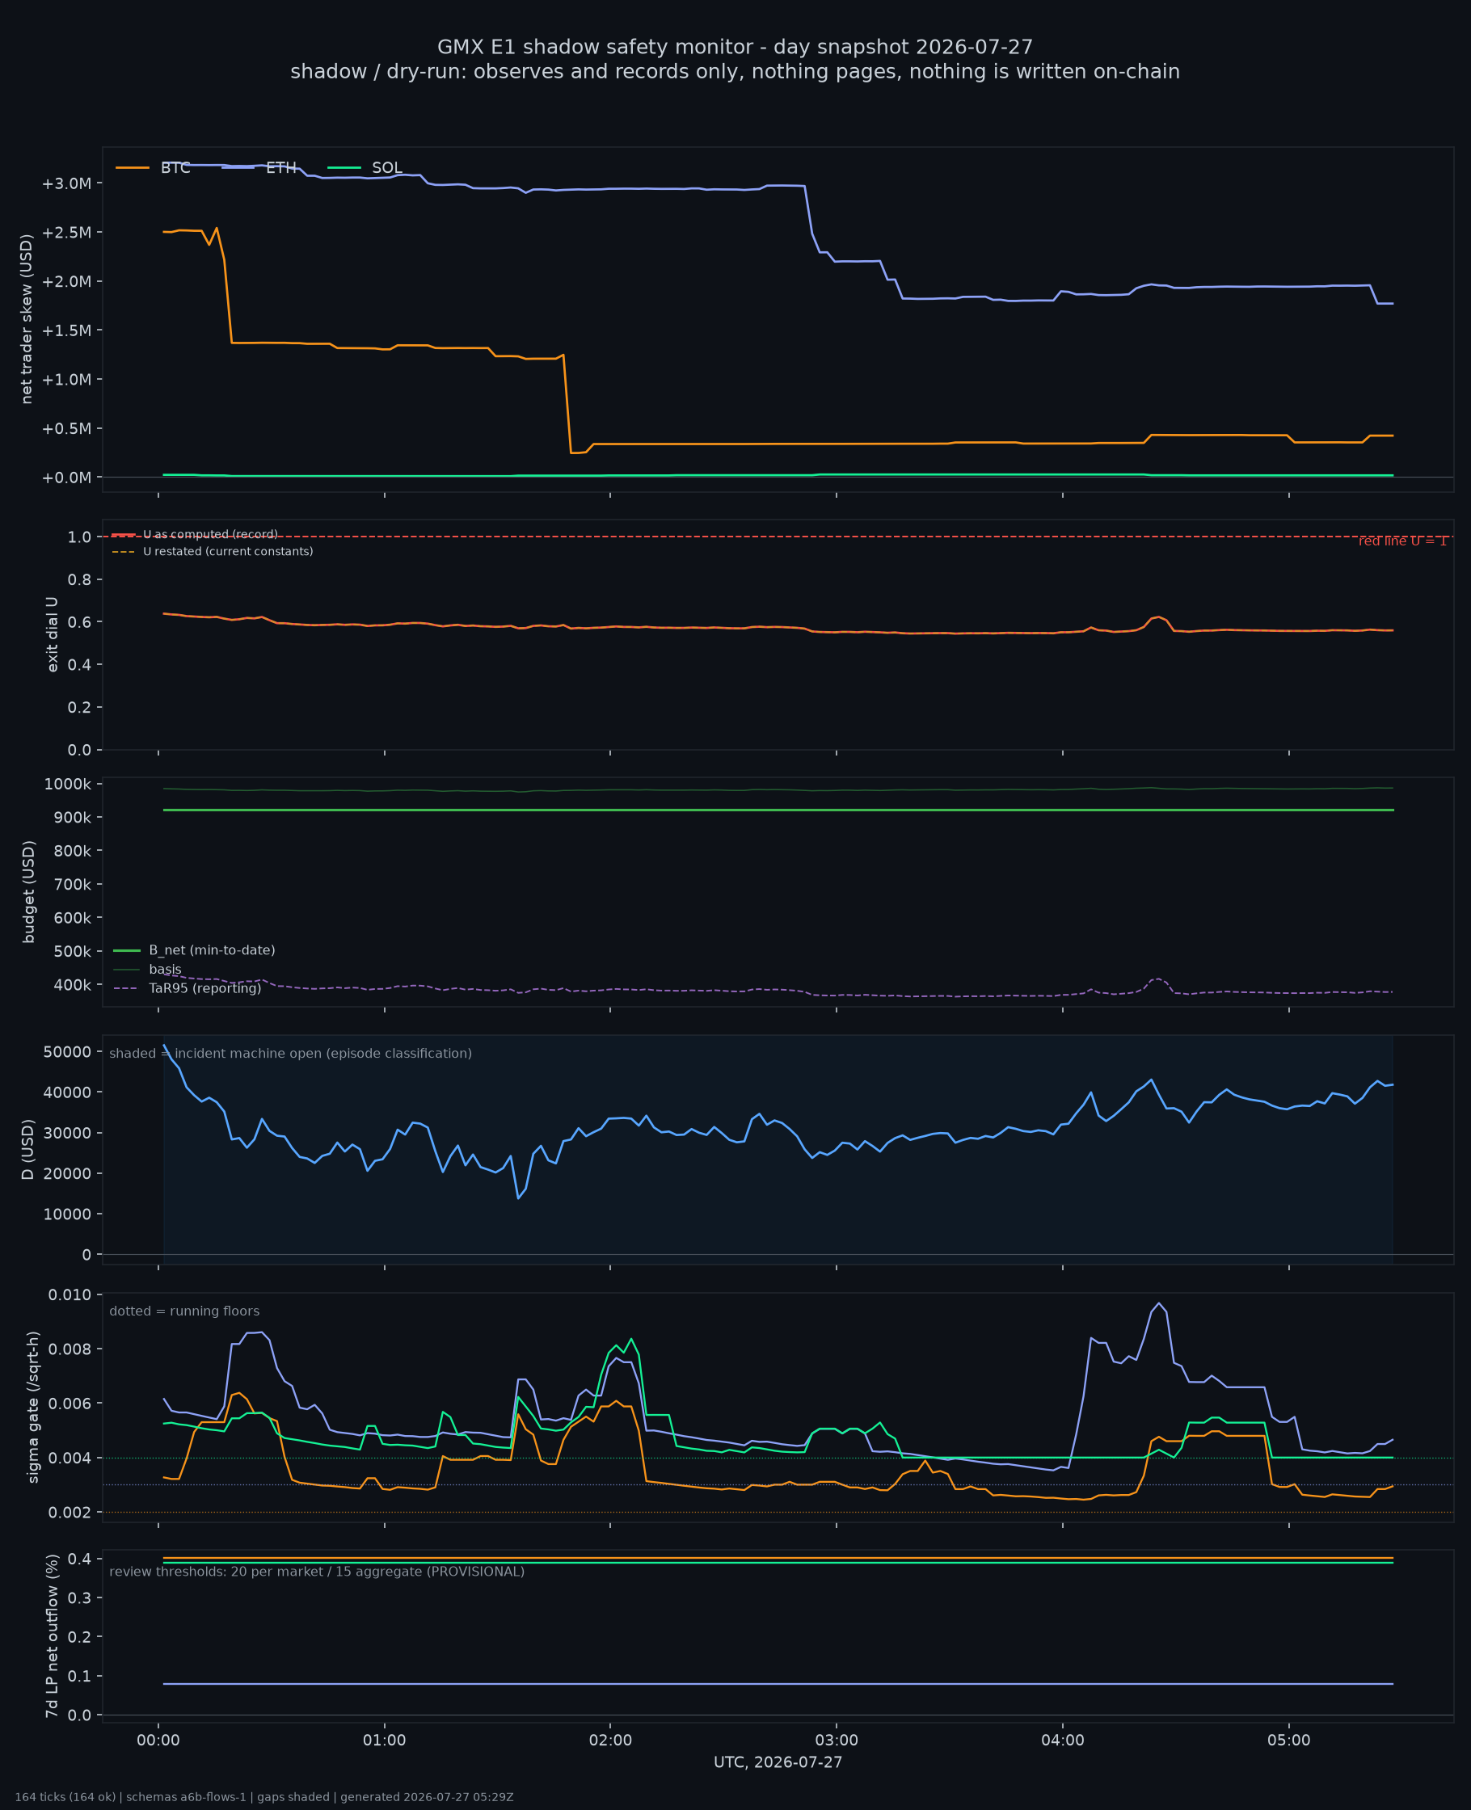This screenshot has width=1471, height=1810.
Task: Click the 'dotted = running floors' note
Action: click(x=184, y=1311)
